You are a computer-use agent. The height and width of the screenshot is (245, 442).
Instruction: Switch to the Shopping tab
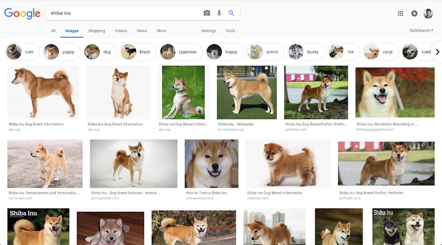click(97, 31)
